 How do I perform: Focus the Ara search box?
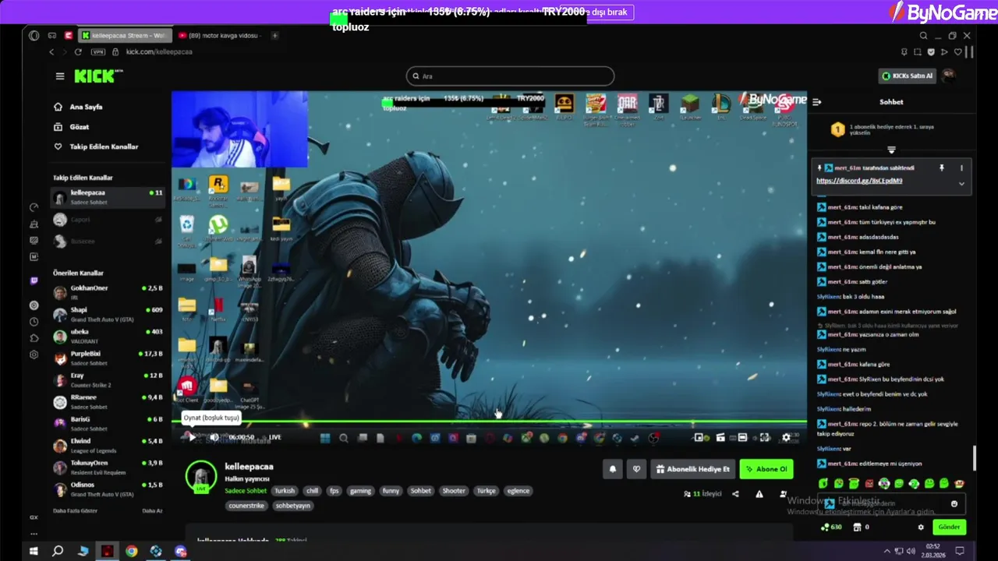pyautogui.click(x=510, y=76)
